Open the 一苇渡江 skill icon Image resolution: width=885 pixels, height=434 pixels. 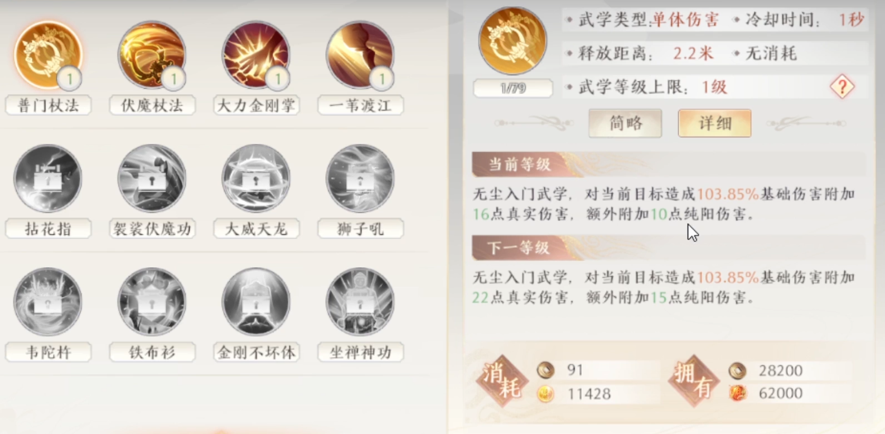[x=360, y=55]
